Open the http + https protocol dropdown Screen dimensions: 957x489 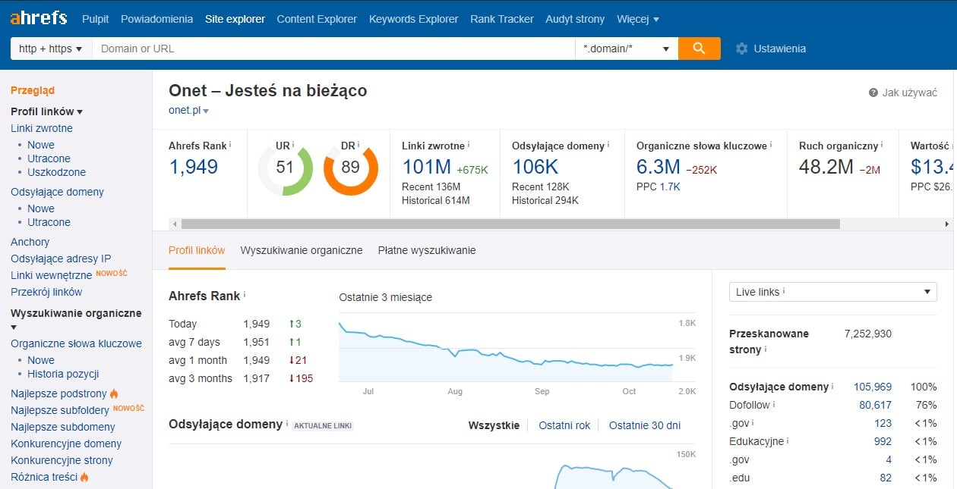point(51,49)
